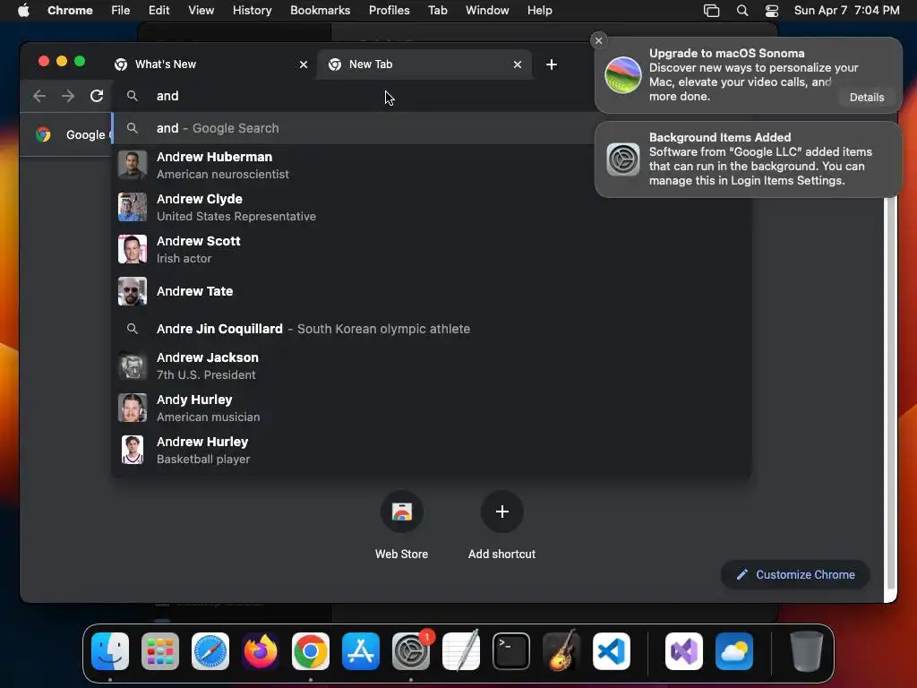
Task: Open Launchpad from the dock
Action: [x=160, y=651]
